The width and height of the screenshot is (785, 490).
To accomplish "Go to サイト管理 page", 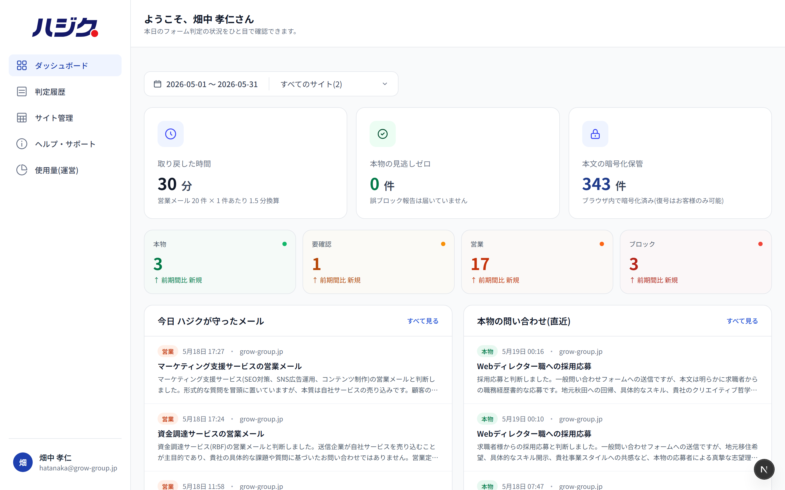I will [x=65, y=118].
